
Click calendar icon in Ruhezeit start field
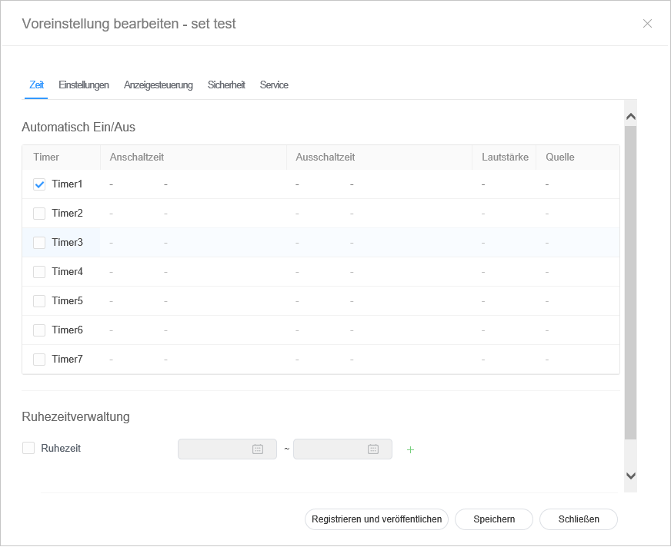click(258, 449)
